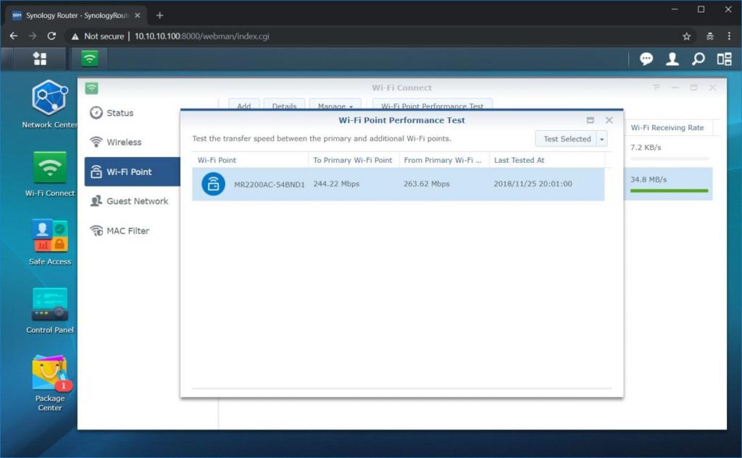Open the user account options icon
742x458 pixels.
tap(672, 59)
